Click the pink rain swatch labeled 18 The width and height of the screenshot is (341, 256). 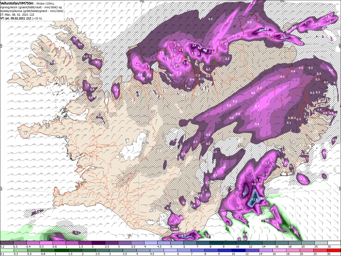pos(293,250)
